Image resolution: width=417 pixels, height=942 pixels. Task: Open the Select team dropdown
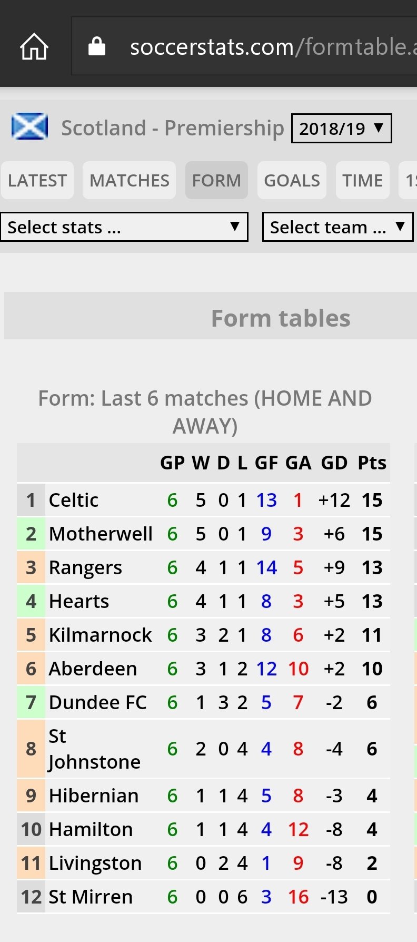pos(337,227)
